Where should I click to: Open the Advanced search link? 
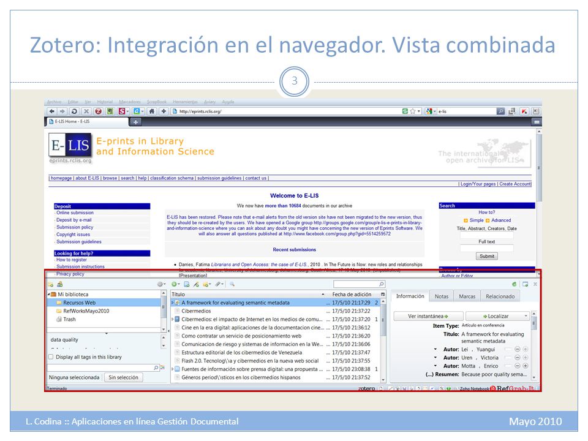click(x=501, y=220)
